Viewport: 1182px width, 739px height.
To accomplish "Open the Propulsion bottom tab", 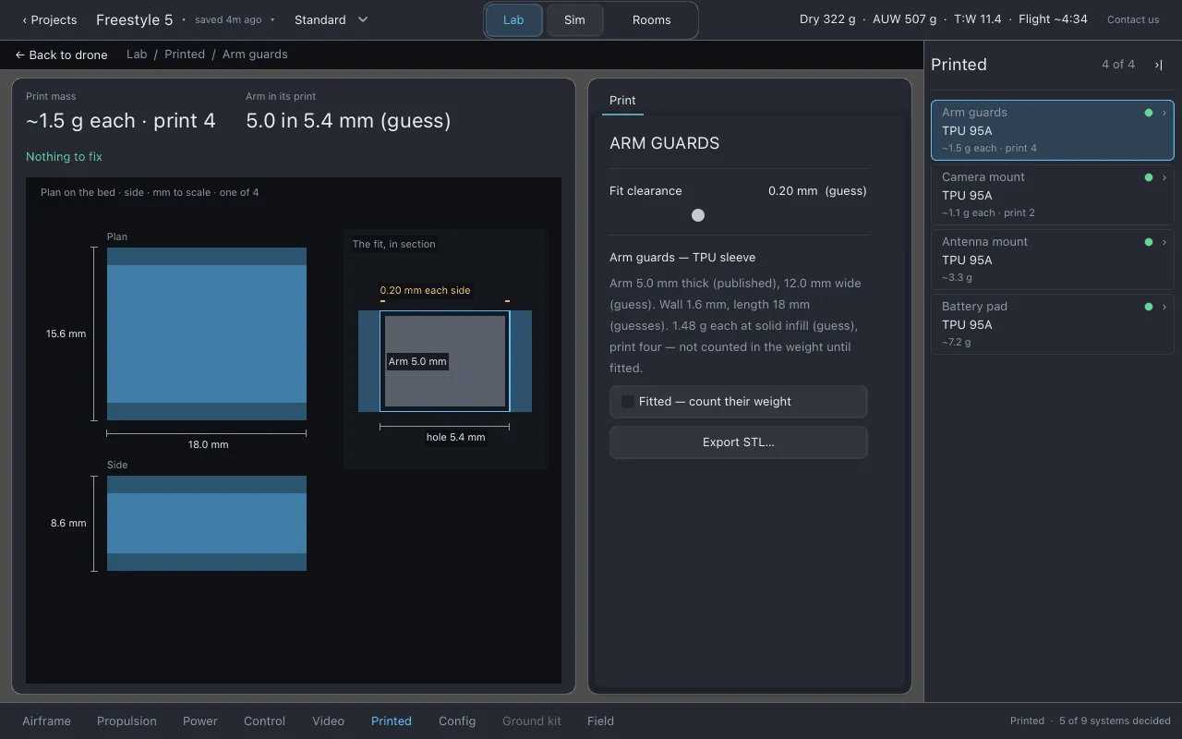I will point(127,721).
